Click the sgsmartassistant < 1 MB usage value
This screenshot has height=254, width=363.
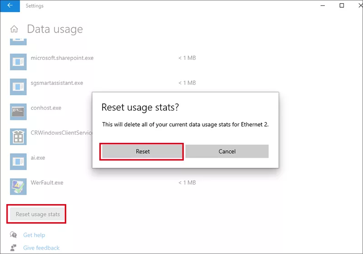pos(187,83)
